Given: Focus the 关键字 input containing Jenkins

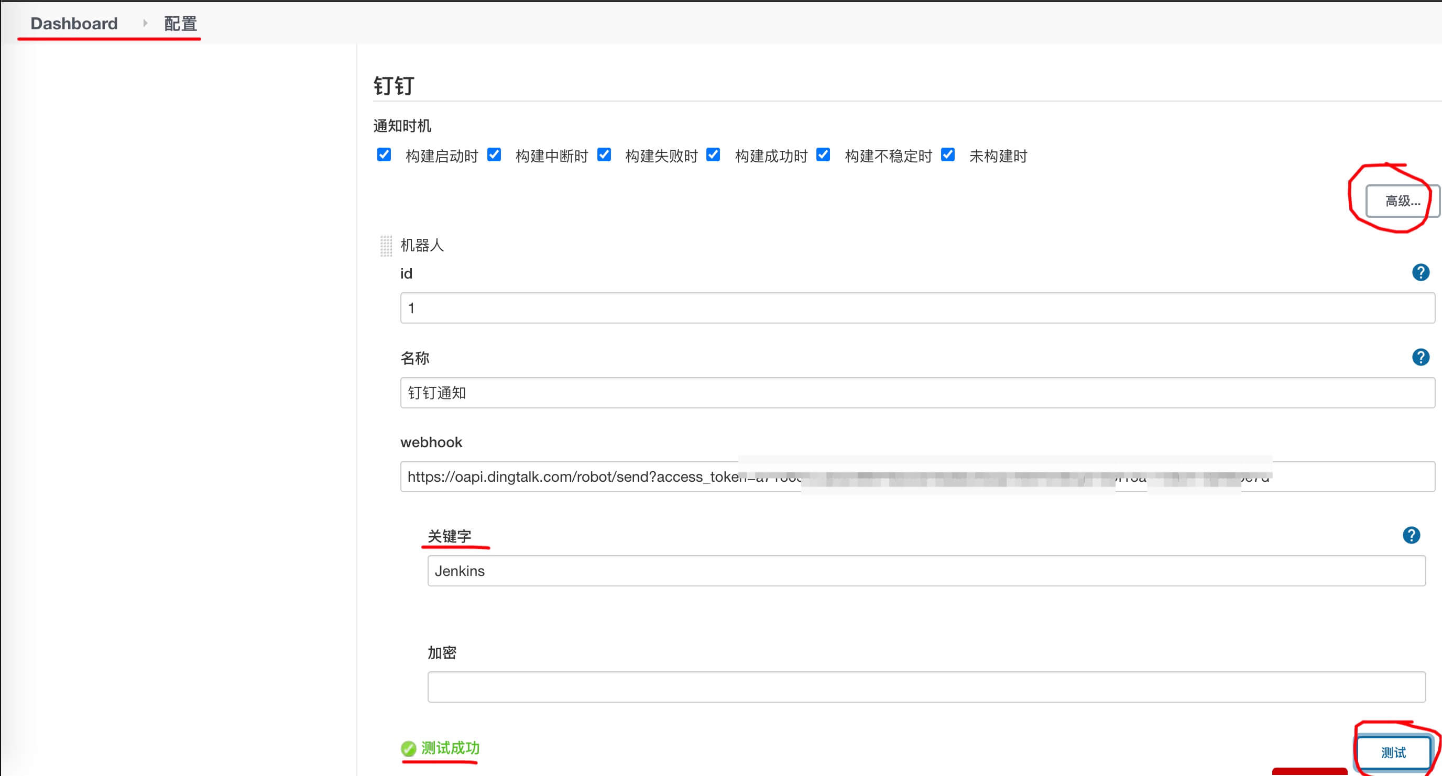Looking at the screenshot, I should (x=926, y=571).
